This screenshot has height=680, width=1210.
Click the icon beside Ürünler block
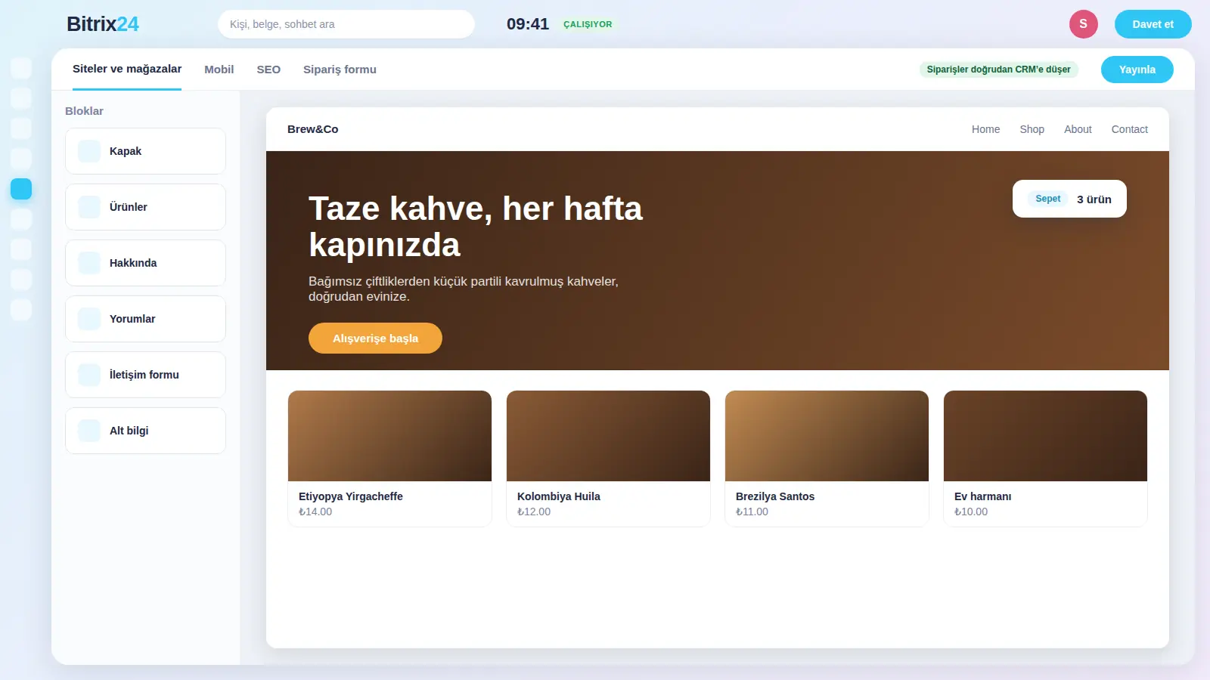(89, 207)
